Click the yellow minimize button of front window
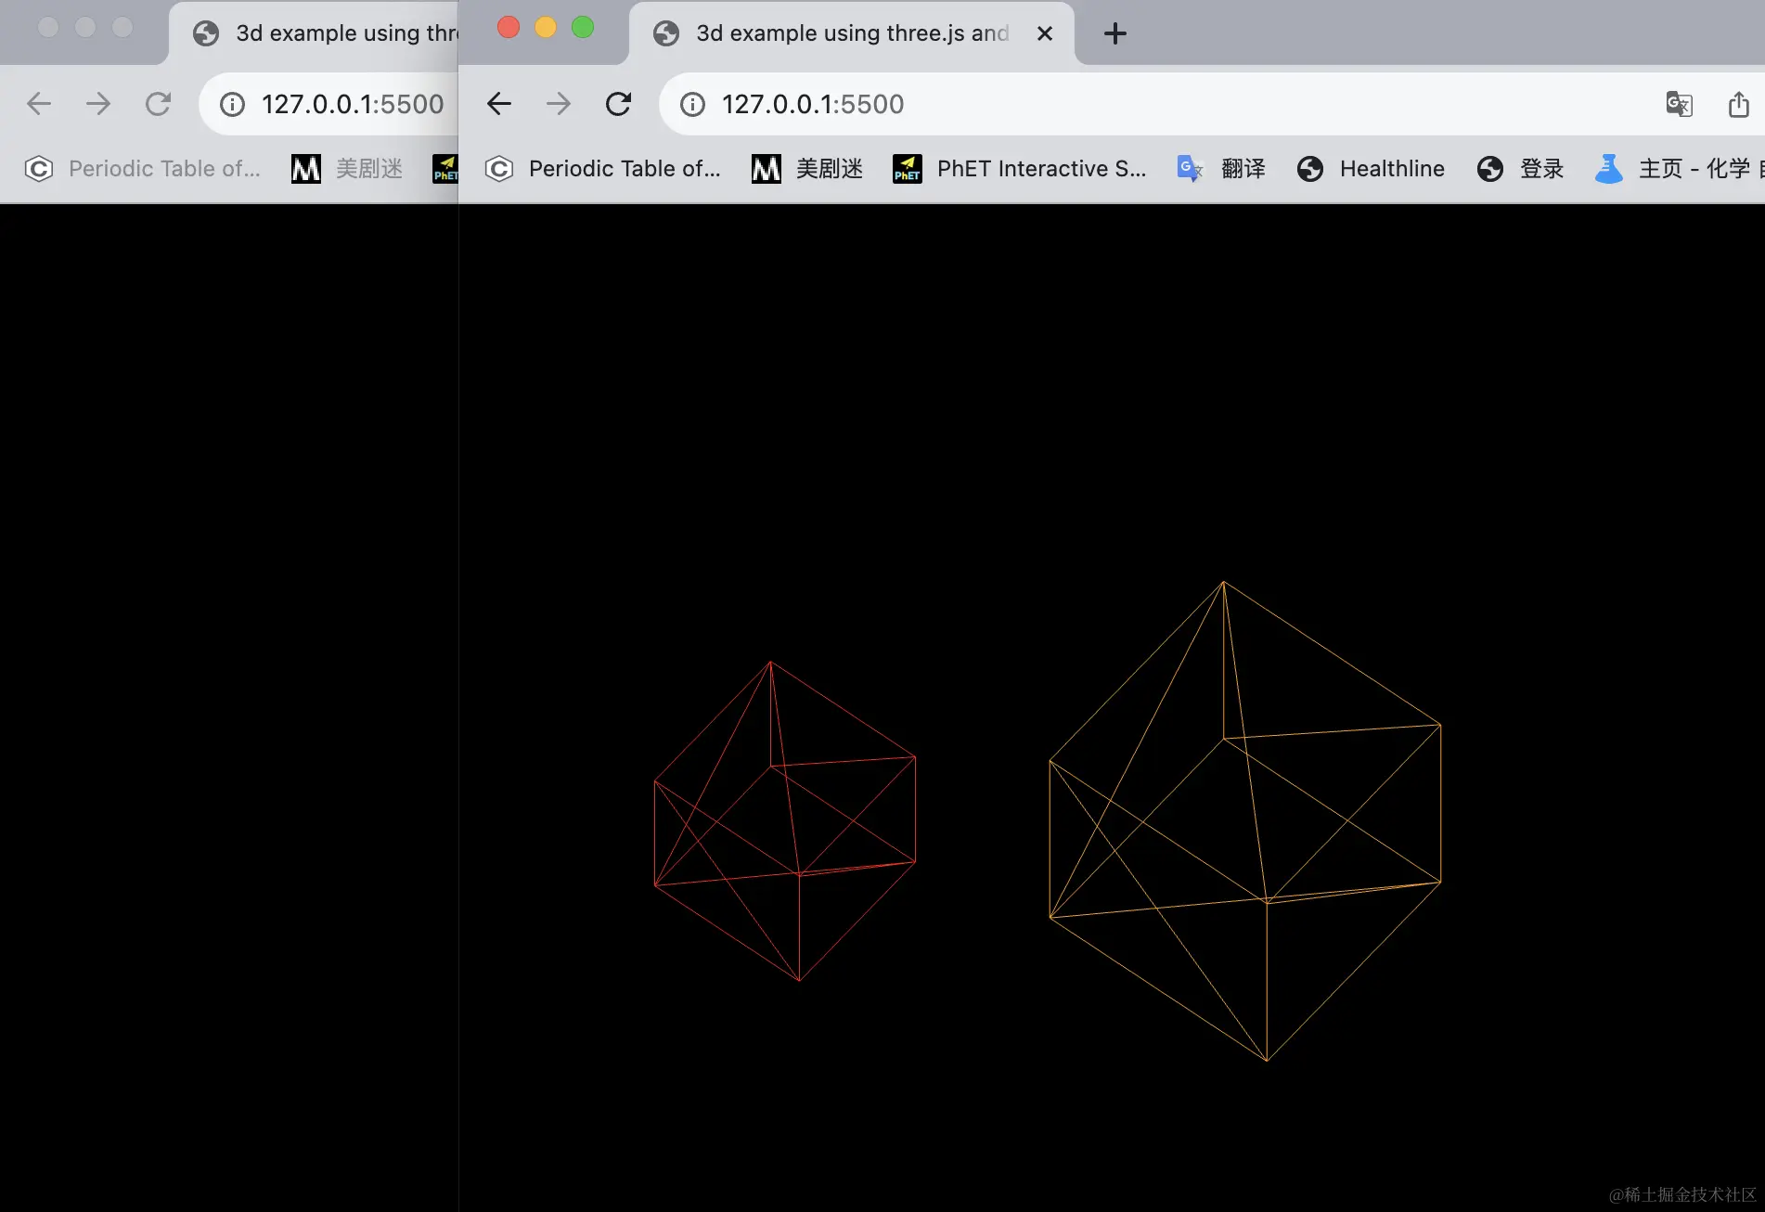Viewport: 1765px width, 1212px height. pyautogui.click(x=546, y=28)
